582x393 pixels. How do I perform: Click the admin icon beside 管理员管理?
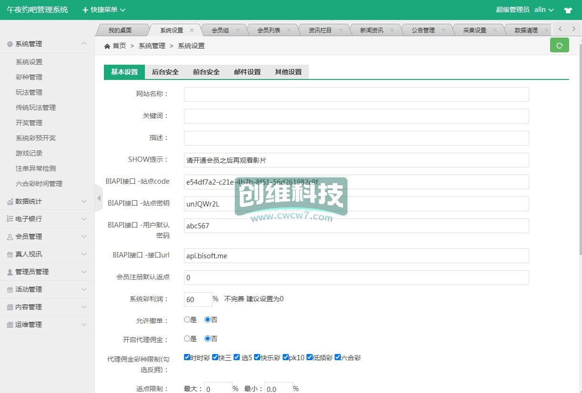(x=10, y=272)
